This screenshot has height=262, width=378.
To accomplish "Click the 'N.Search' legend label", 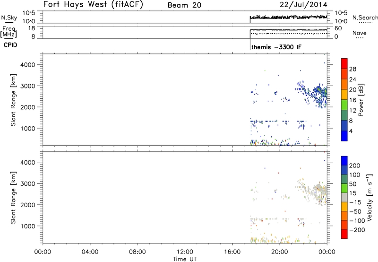I will (x=365, y=17).
